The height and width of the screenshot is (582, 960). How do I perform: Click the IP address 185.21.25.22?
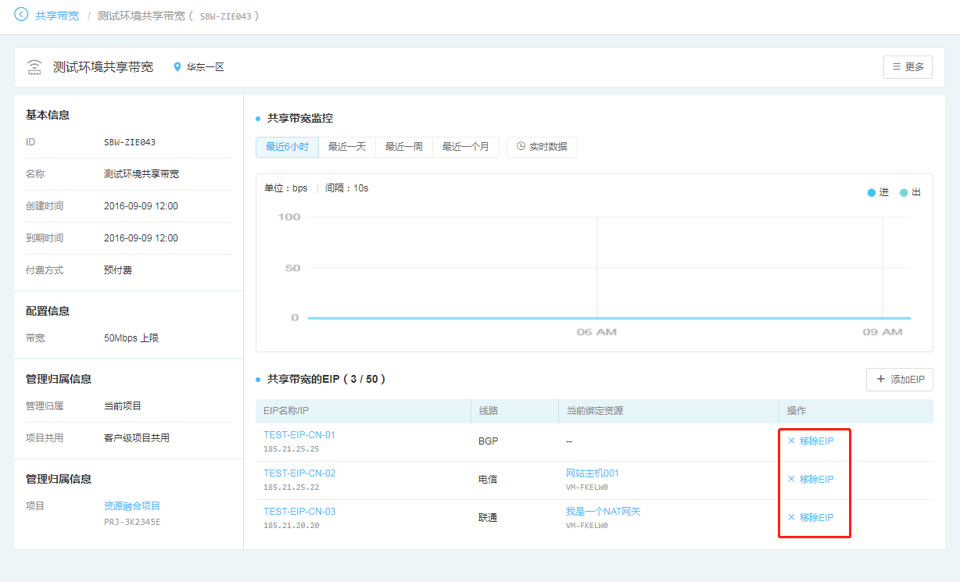click(291, 487)
